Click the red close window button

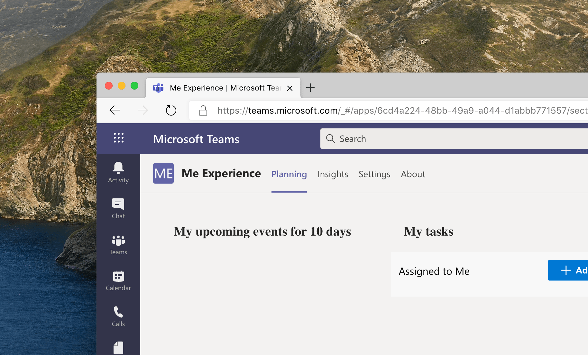coord(109,86)
